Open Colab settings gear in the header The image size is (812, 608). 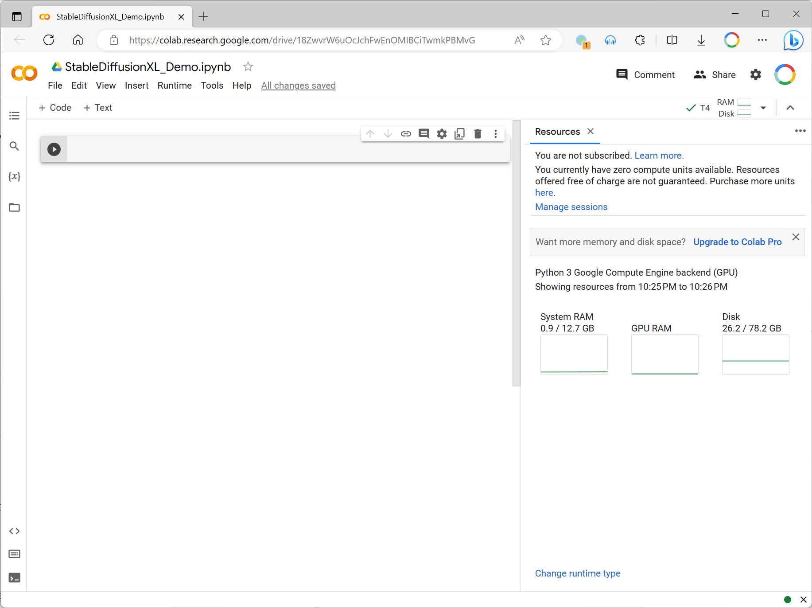[x=756, y=74]
